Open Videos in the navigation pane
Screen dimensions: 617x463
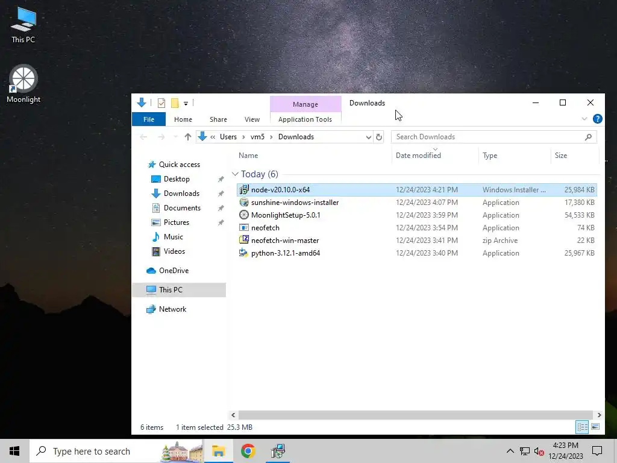[174, 251]
